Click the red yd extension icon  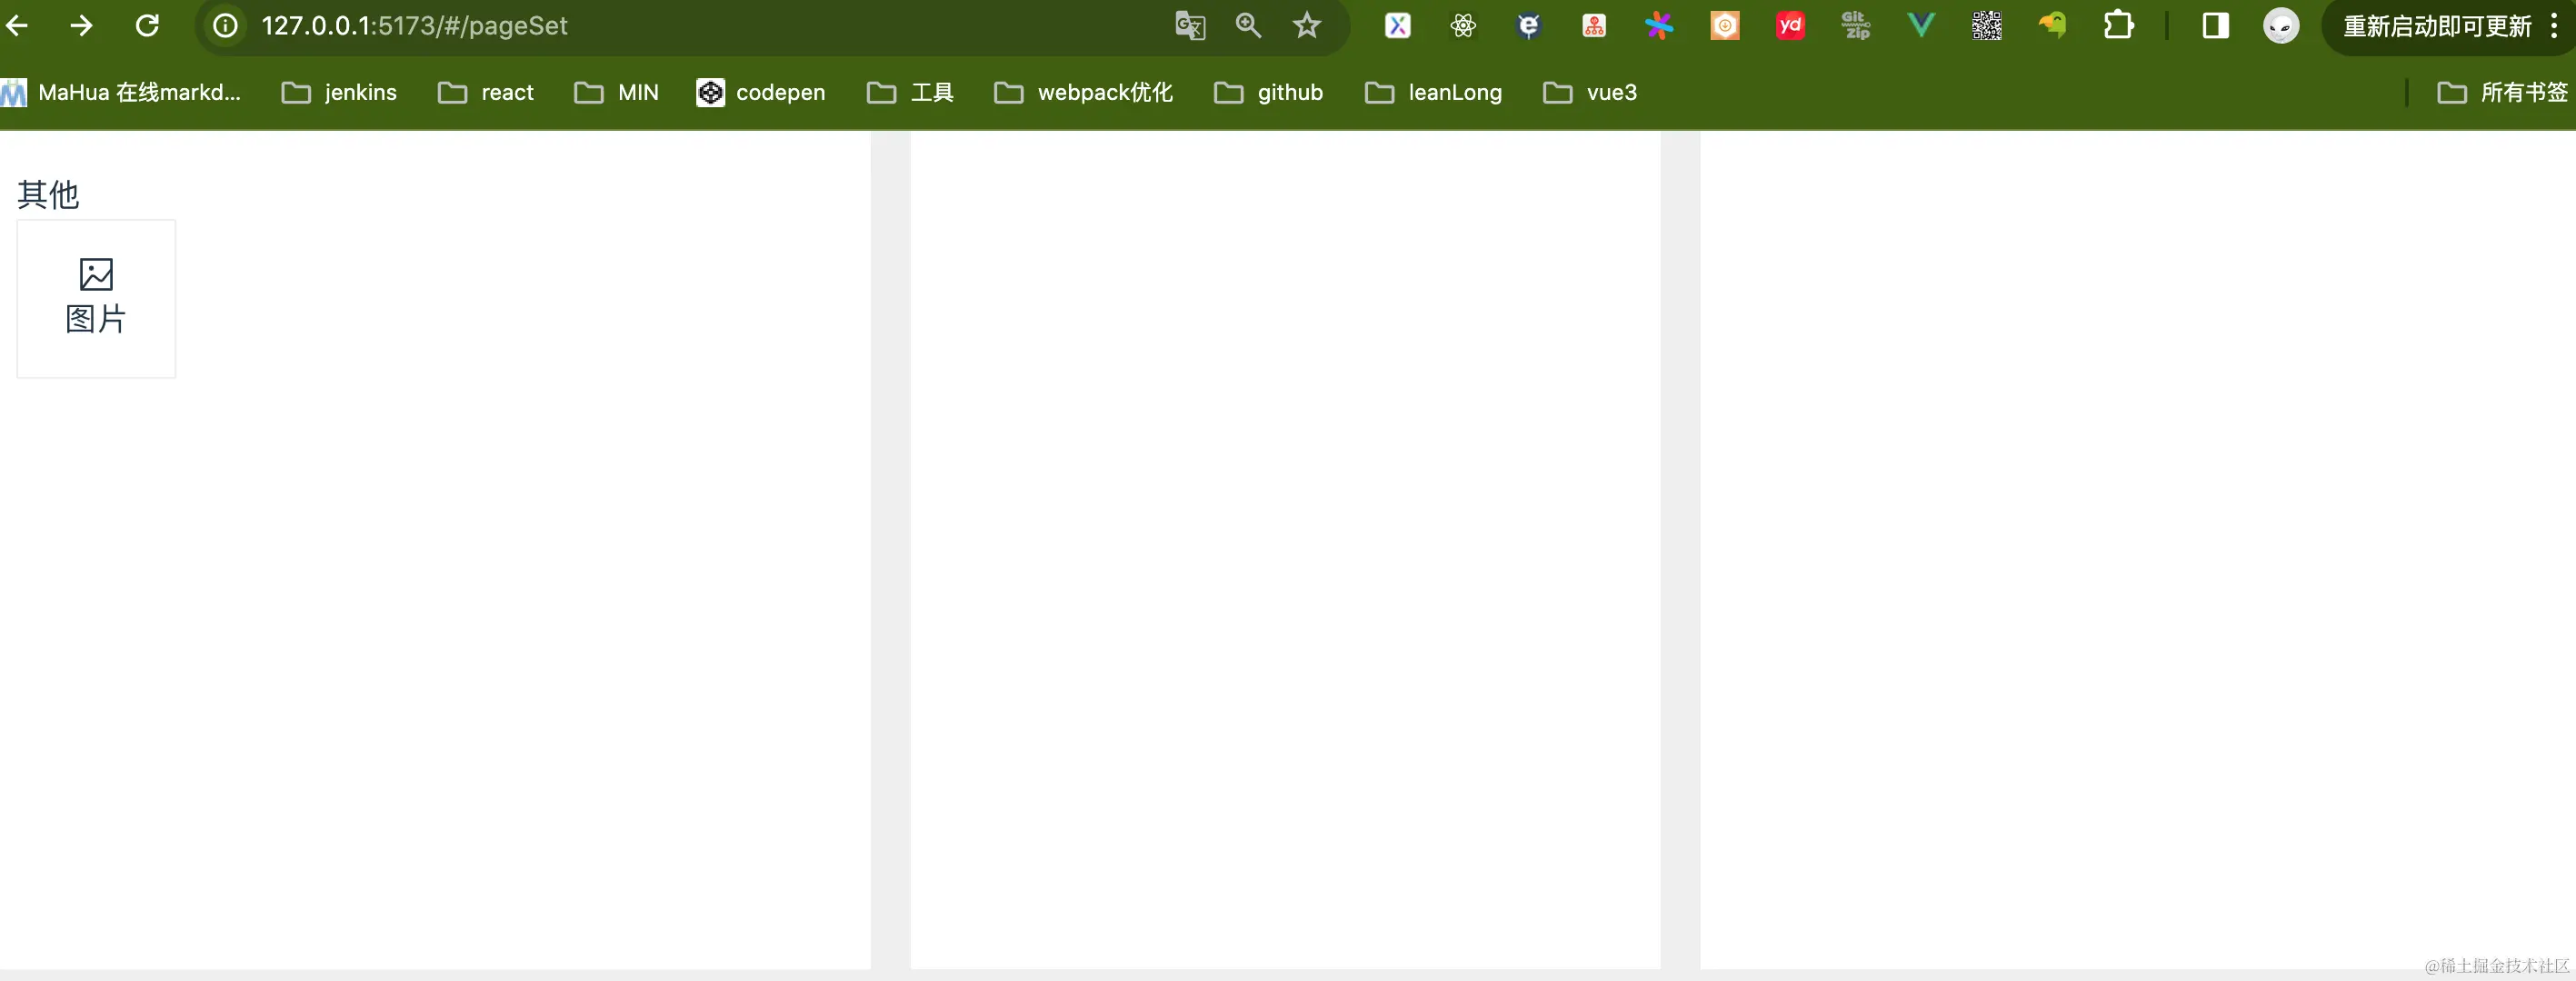(1790, 26)
